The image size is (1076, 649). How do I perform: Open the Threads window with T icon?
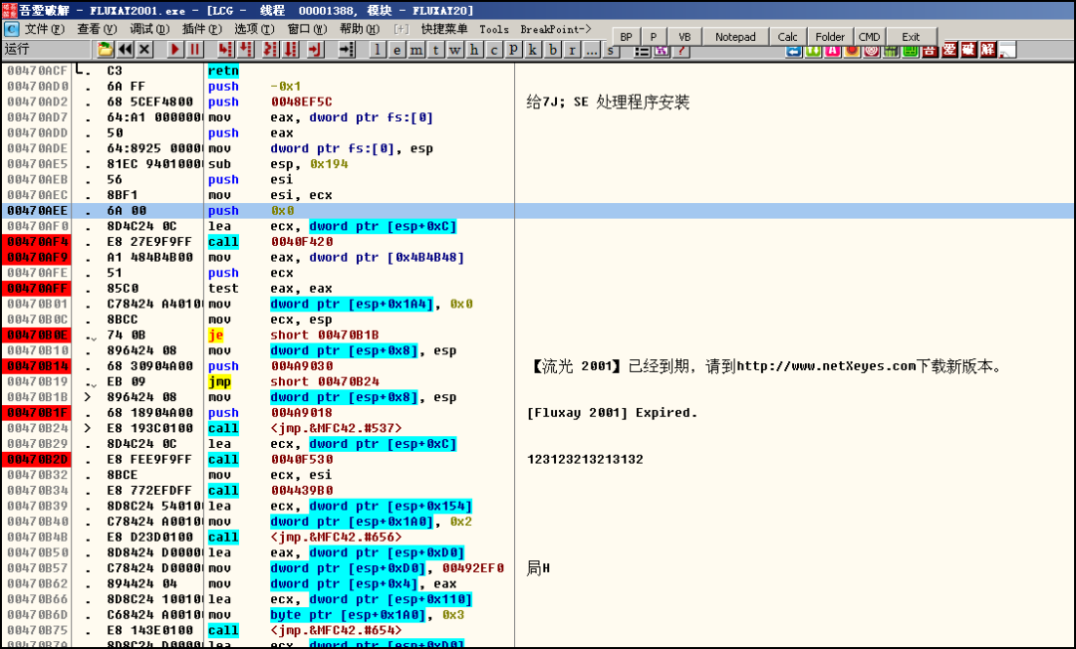click(435, 50)
